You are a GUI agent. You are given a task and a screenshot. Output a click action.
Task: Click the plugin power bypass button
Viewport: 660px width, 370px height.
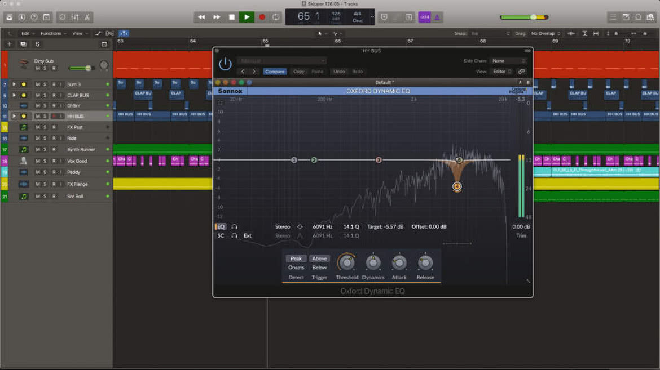pyautogui.click(x=225, y=64)
